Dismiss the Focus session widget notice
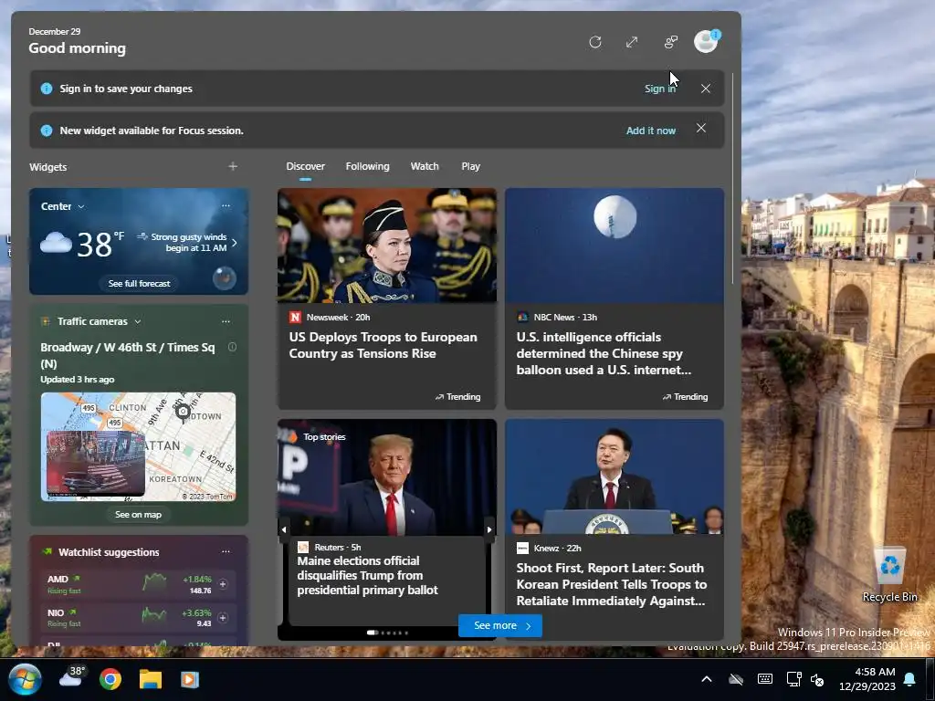Image resolution: width=935 pixels, height=701 pixels. tap(701, 128)
